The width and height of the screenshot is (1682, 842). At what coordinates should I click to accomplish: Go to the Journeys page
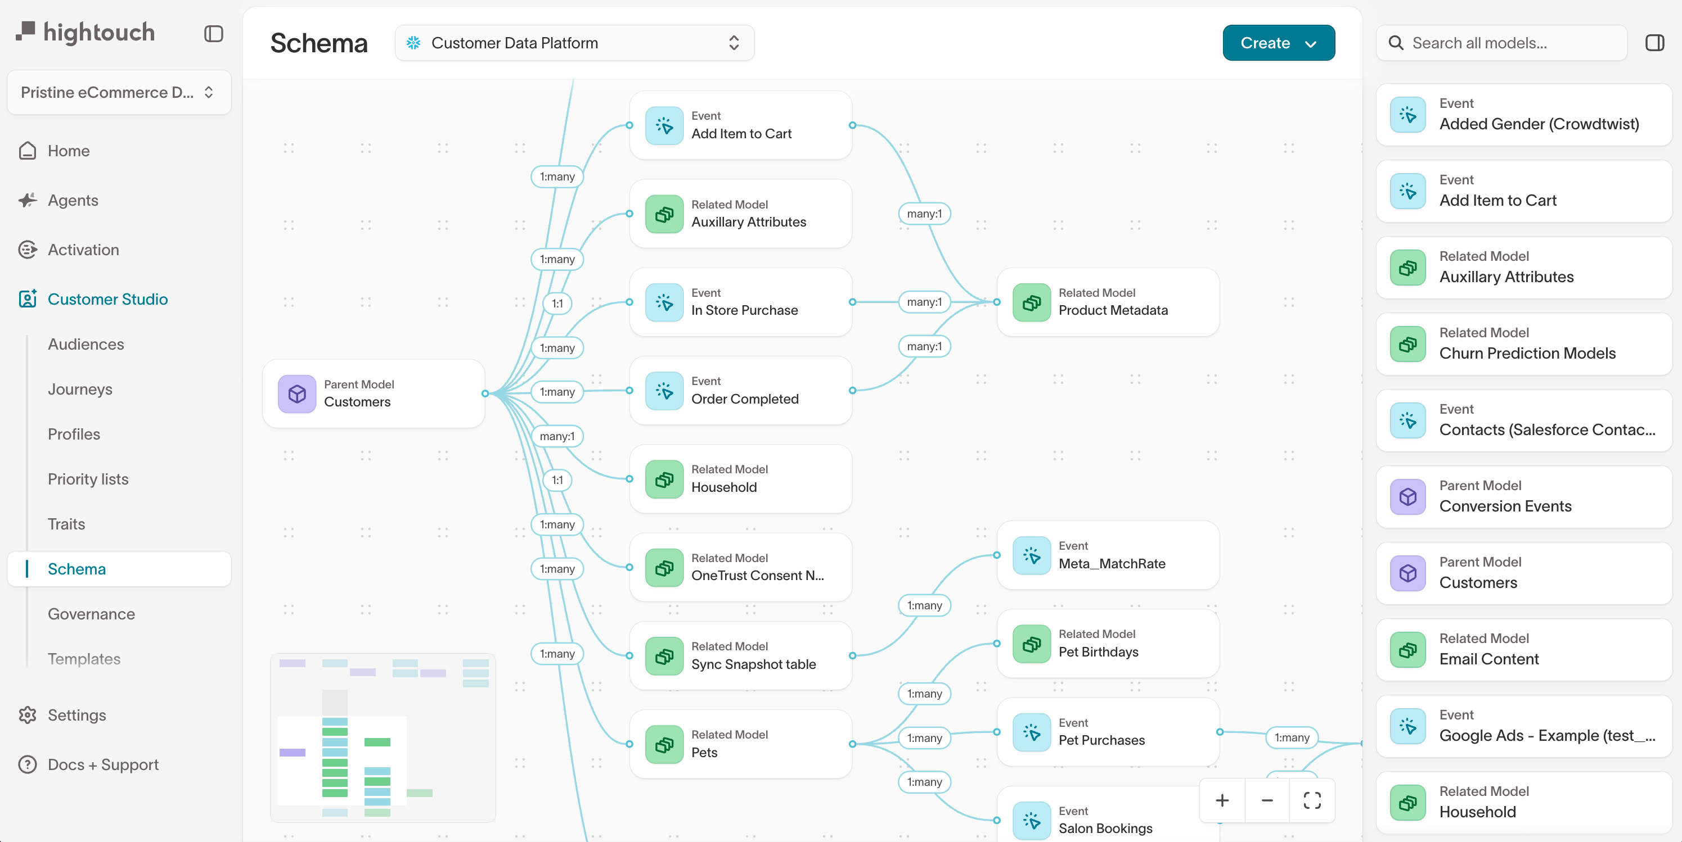[x=80, y=390]
